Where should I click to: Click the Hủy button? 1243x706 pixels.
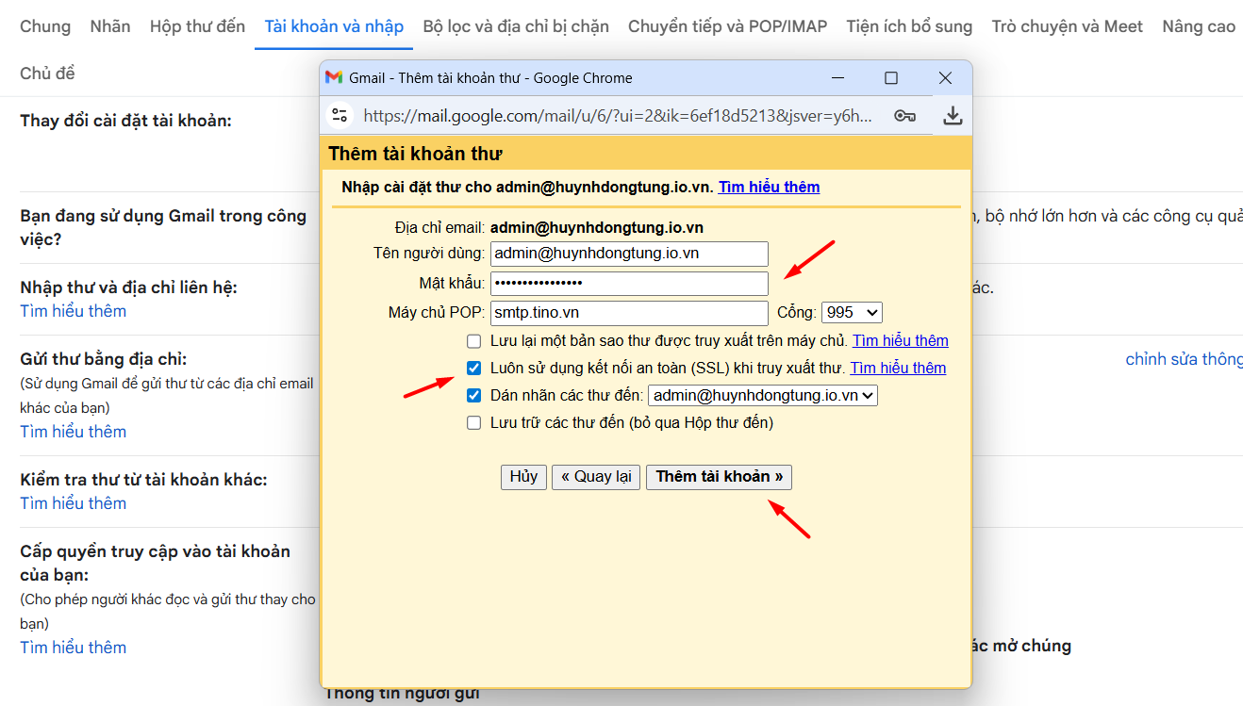tap(523, 477)
